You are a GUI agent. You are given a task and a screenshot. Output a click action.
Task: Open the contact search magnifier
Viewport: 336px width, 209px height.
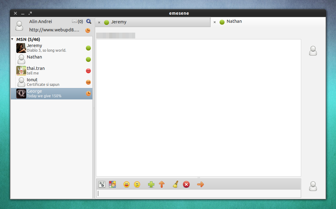(89, 22)
